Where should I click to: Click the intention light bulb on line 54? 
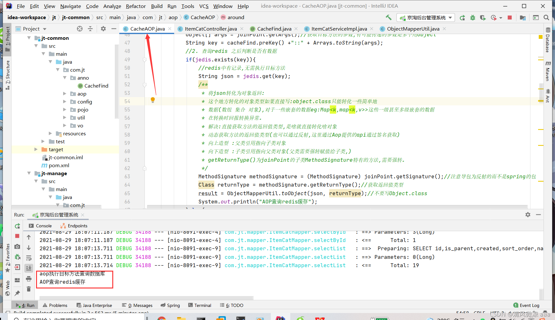(x=153, y=100)
